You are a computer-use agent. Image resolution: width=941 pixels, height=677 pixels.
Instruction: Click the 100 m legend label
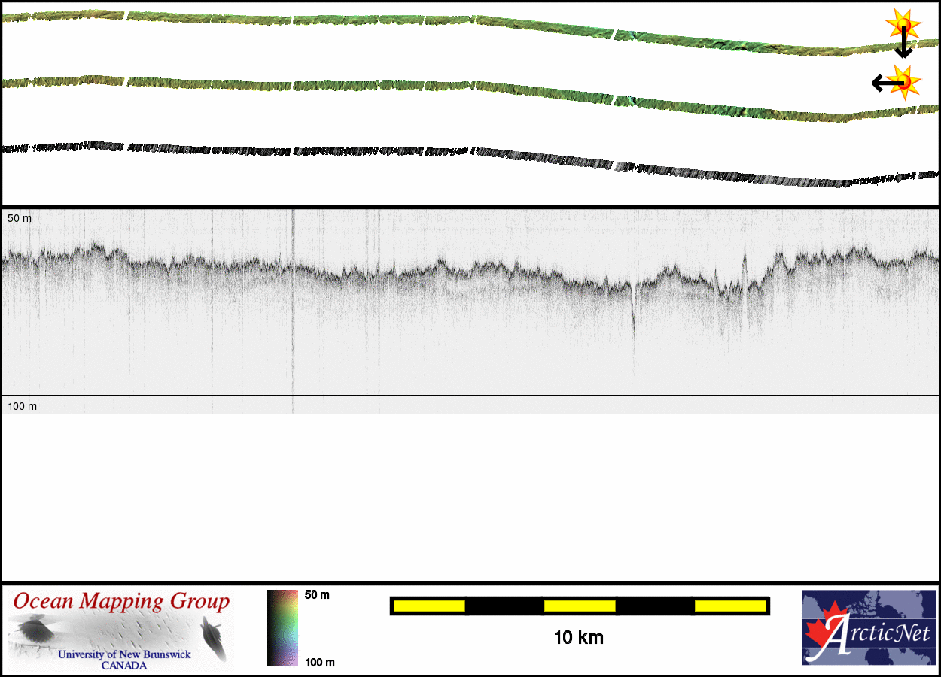coord(319,662)
